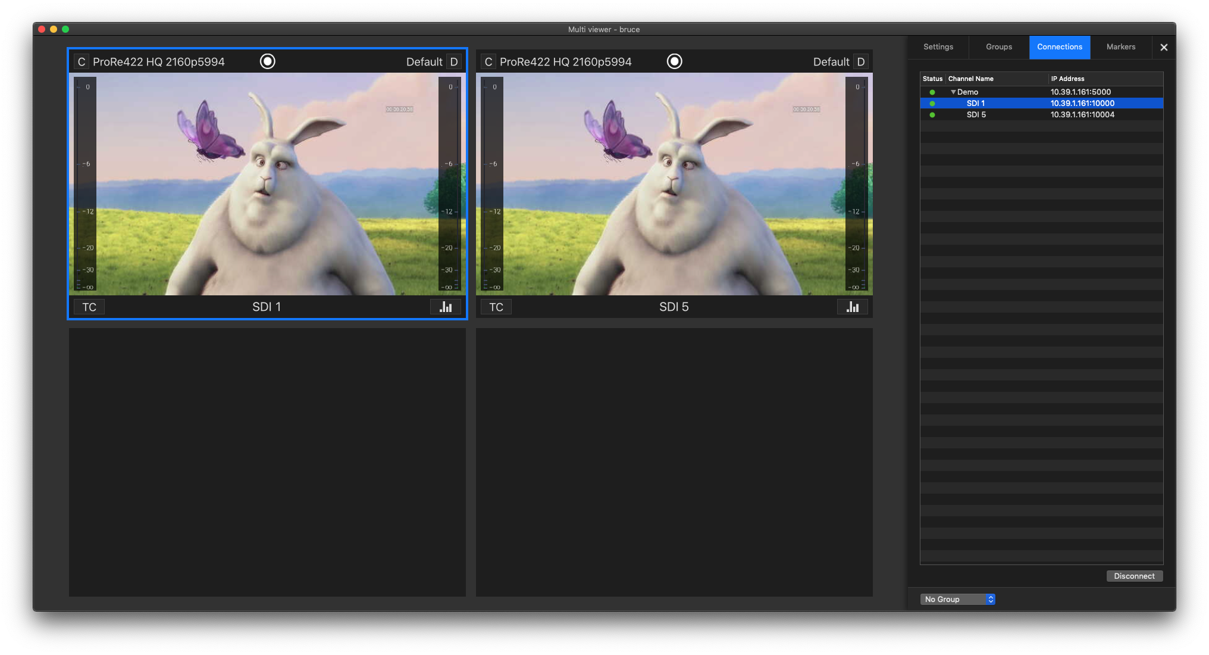This screenshot has width=1209, height=655.
Task: Click the IP address 10.39.1.161:10000
Action: pyautogui.click(x=1082, y=103)
